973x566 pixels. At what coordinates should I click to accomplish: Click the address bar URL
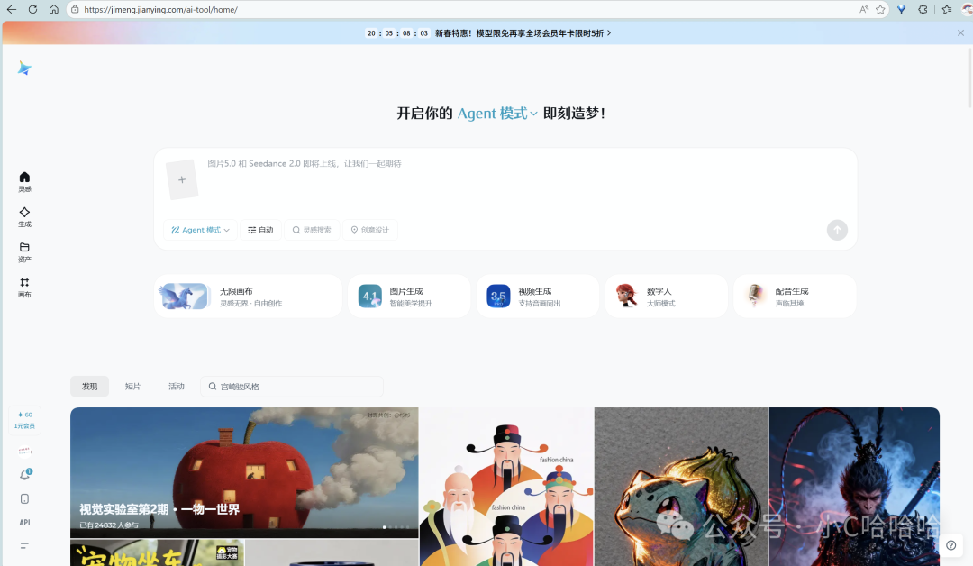coord(160,9)
